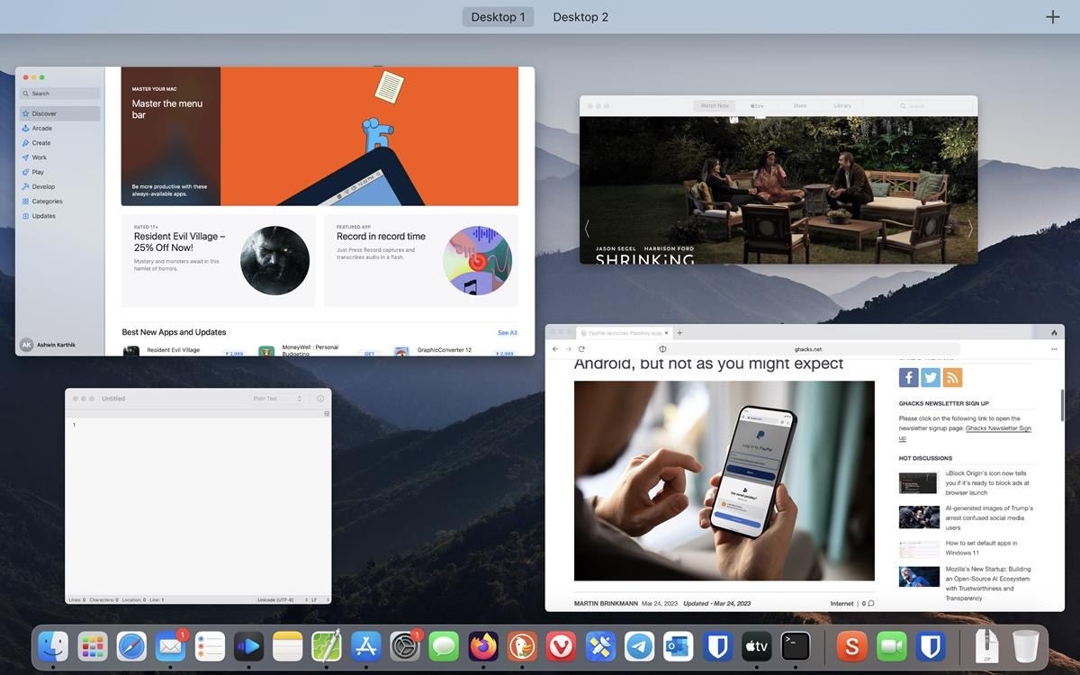Open the App Store Dock icon
The width and height of the screenshot is (1080, 675).
point(365,645)
